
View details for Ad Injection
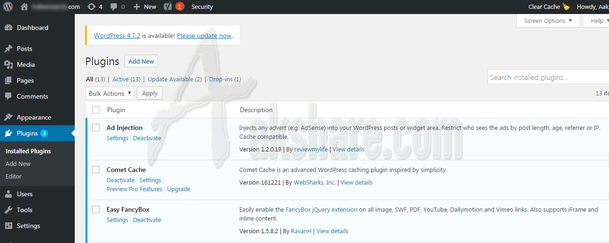coord(348,149)
